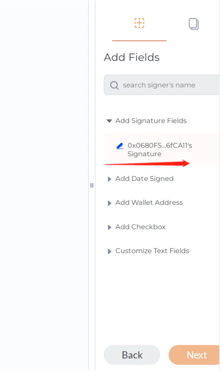The width and height of the screenshot is (220, 371).
Task: Focus the search signer's name field
Action: 161,85
